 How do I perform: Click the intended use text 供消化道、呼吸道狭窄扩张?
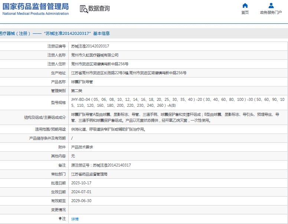(108, 129)
